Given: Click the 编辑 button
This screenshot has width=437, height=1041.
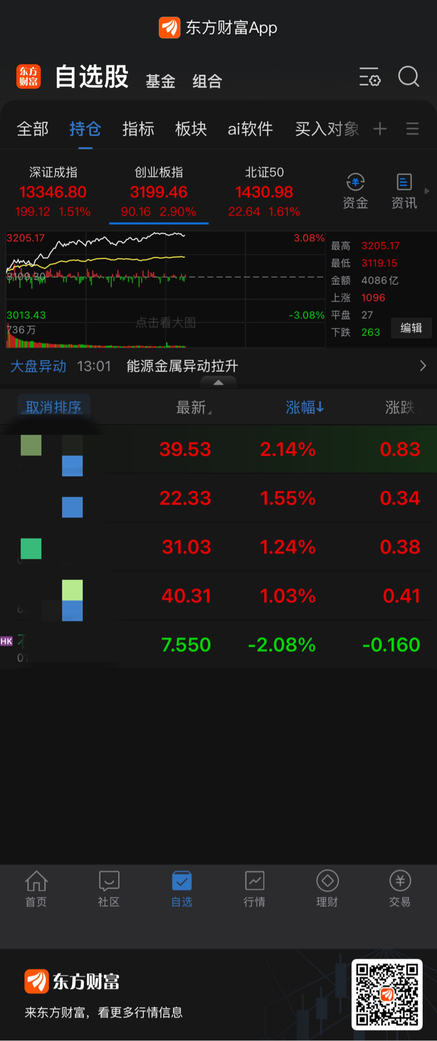Looking at the screenshot, I should (411, 328).
